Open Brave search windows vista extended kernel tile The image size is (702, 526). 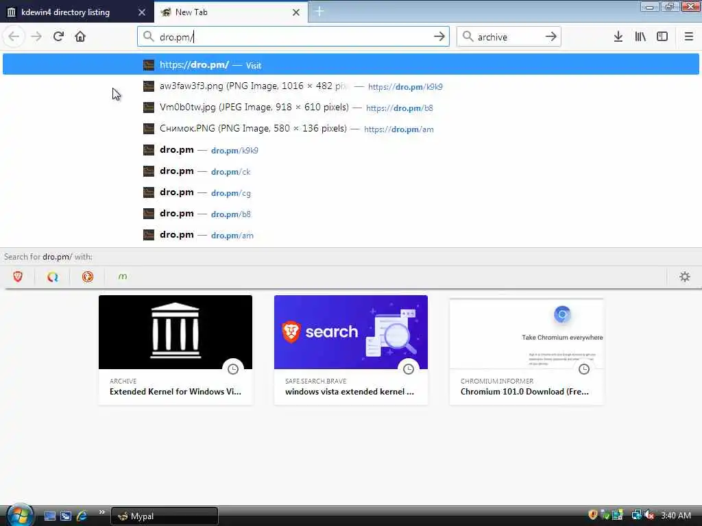pyautogui.click(x=351, y=350)
